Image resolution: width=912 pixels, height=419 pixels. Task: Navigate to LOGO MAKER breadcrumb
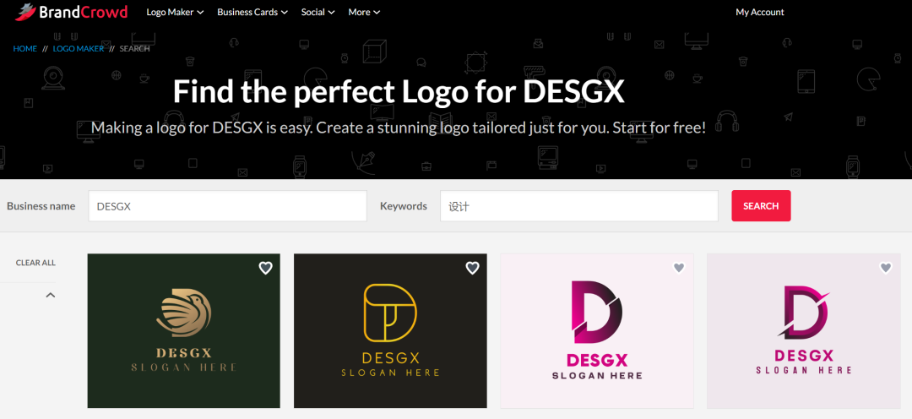(79, 49)
